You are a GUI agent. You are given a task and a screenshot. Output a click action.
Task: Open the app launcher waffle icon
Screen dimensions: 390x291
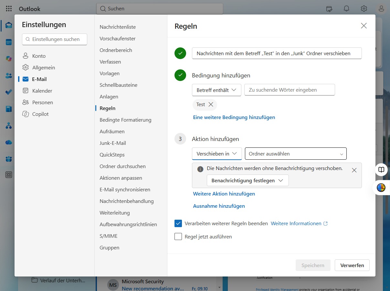(9, 9)
